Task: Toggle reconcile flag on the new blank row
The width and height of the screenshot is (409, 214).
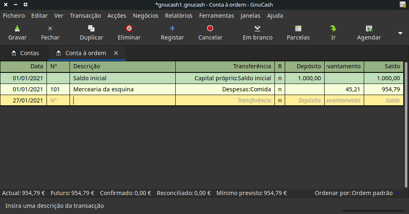Action: click(x=280, y=100)
